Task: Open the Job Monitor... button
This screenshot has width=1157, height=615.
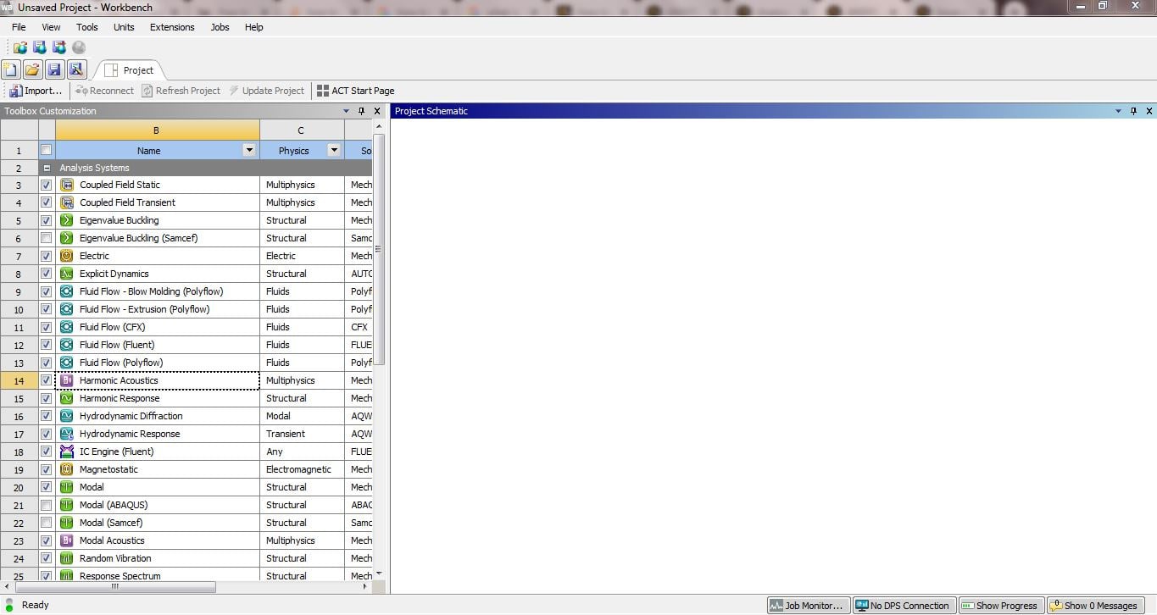Action: (808, 606)
